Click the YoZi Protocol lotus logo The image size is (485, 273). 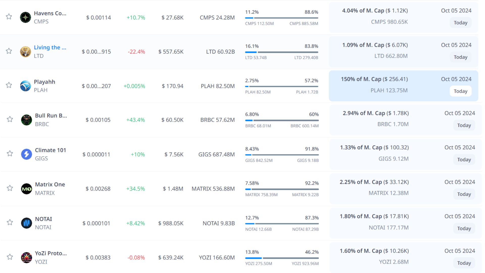click(26, 258)
